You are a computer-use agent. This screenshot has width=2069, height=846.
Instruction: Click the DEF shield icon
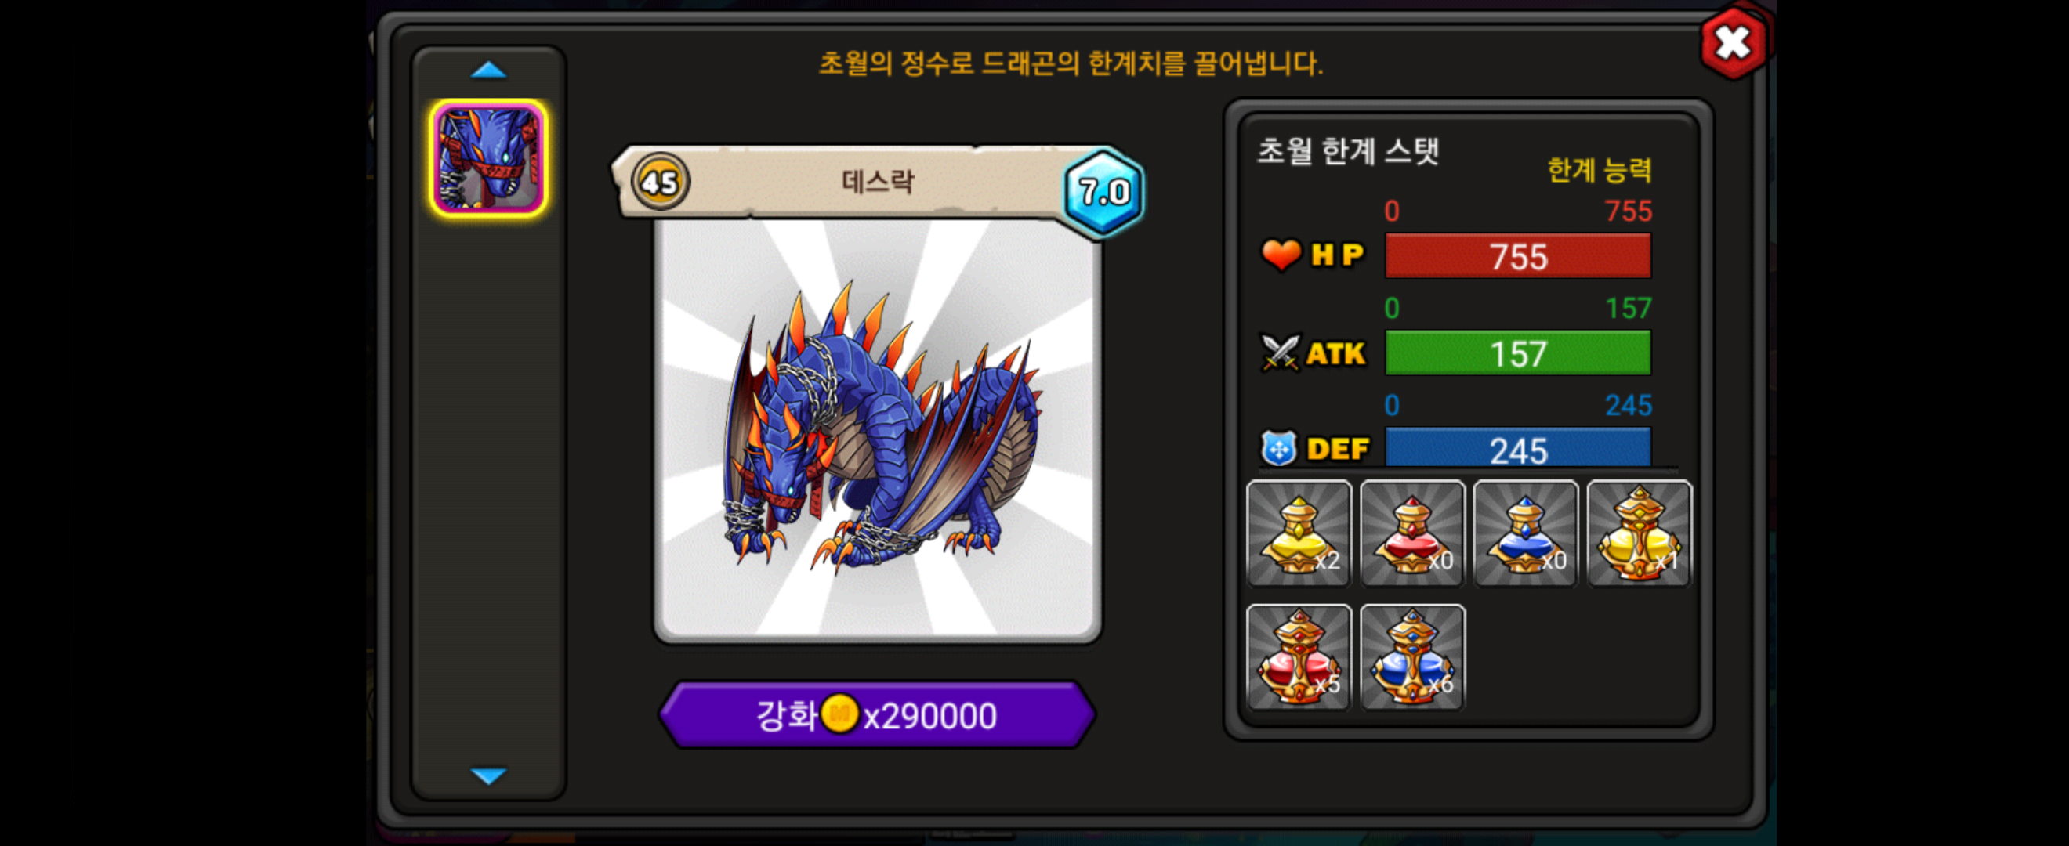tap(1279, 449)
